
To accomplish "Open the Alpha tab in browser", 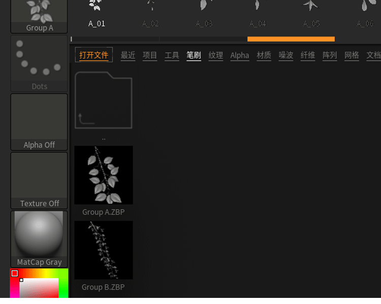I will coord(240,55).
